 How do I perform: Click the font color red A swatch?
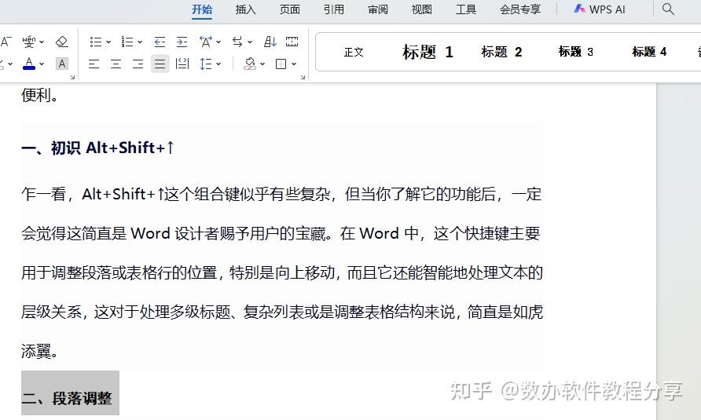pyautogui.click(x=29, y=64)
